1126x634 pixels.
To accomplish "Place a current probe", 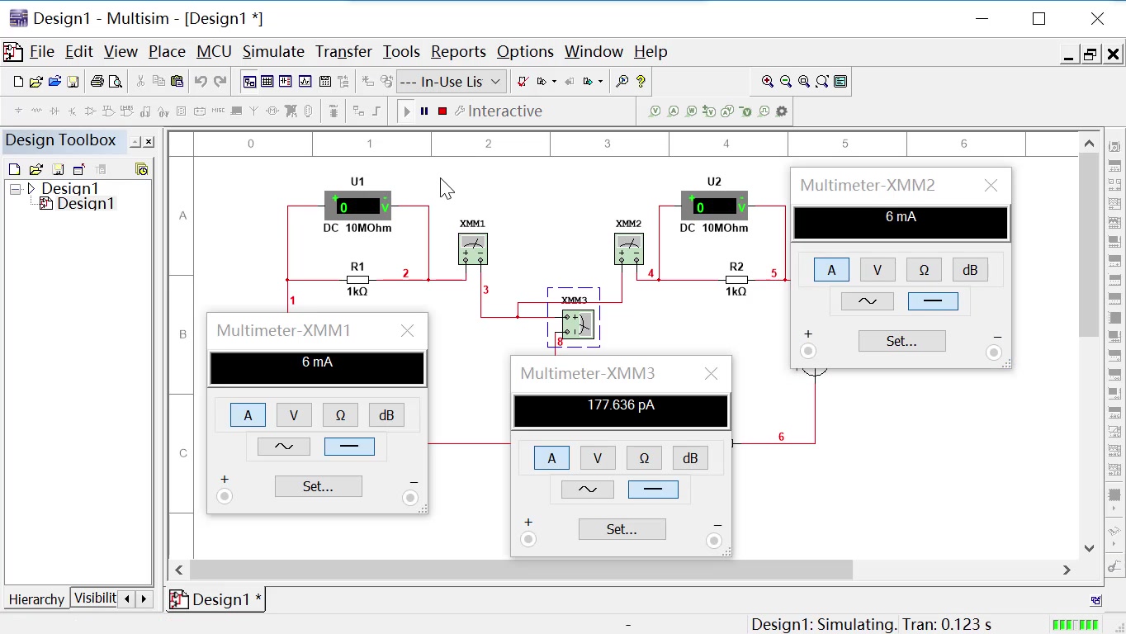I will pos(673,111).
